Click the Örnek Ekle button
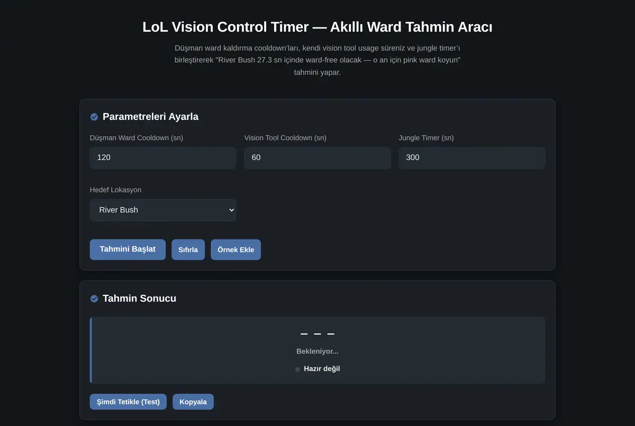Image resolution: width=635 pixels, height=426 pixels. coord(236,249)
